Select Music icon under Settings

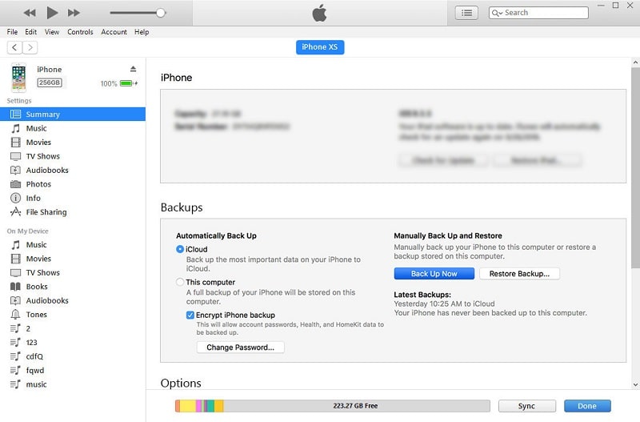coord(15,128)
